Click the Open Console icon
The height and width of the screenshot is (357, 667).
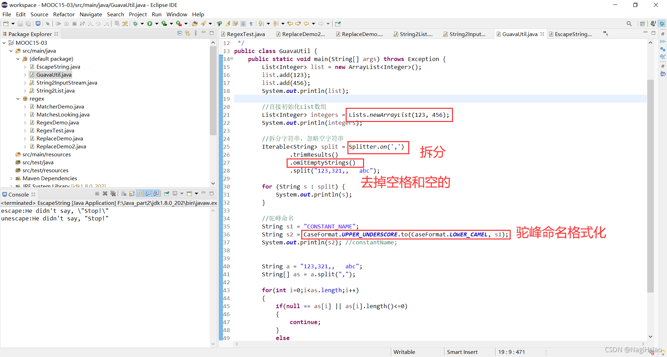(x=189, y=193)
